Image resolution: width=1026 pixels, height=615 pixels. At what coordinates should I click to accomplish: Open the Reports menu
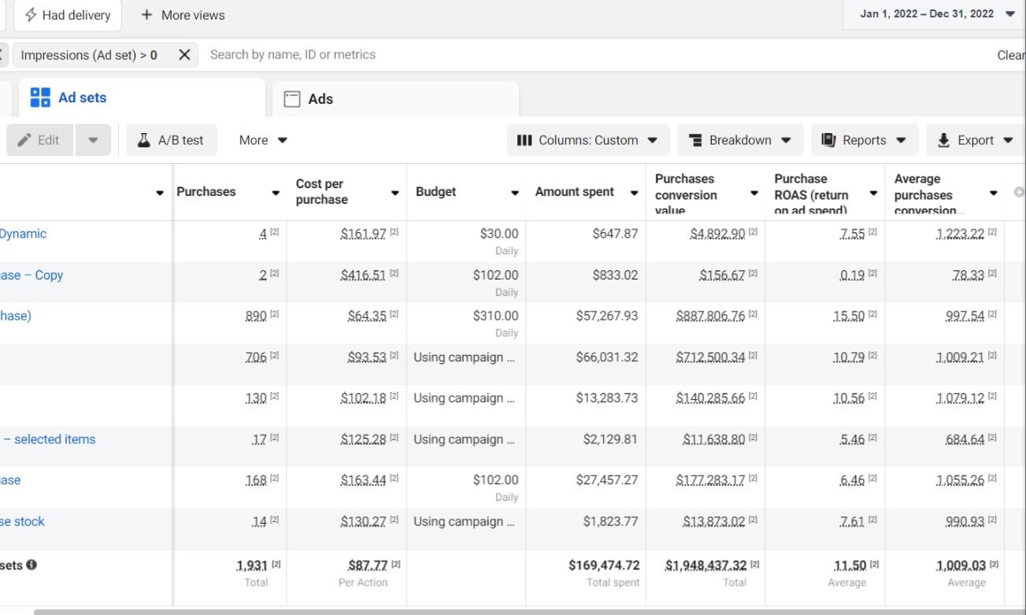[x=864, y=140]
